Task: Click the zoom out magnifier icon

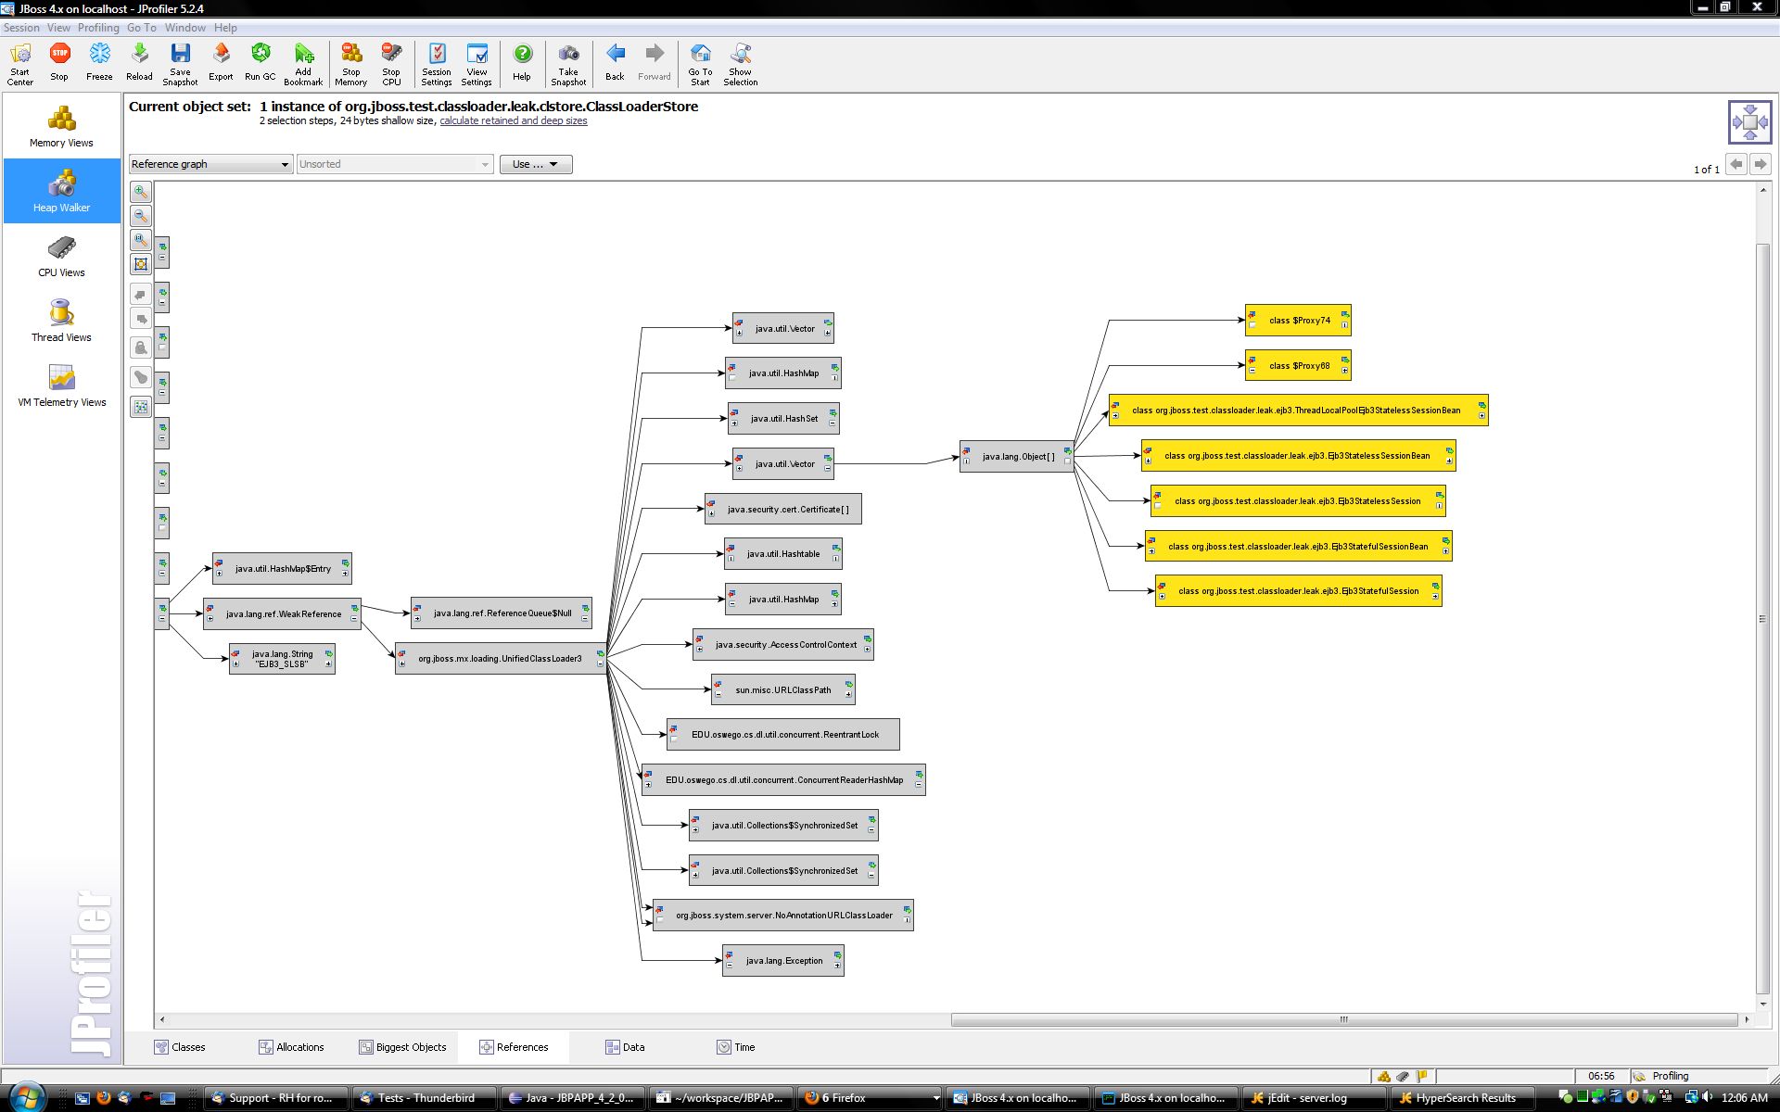Action: click(x=141, y=216)
